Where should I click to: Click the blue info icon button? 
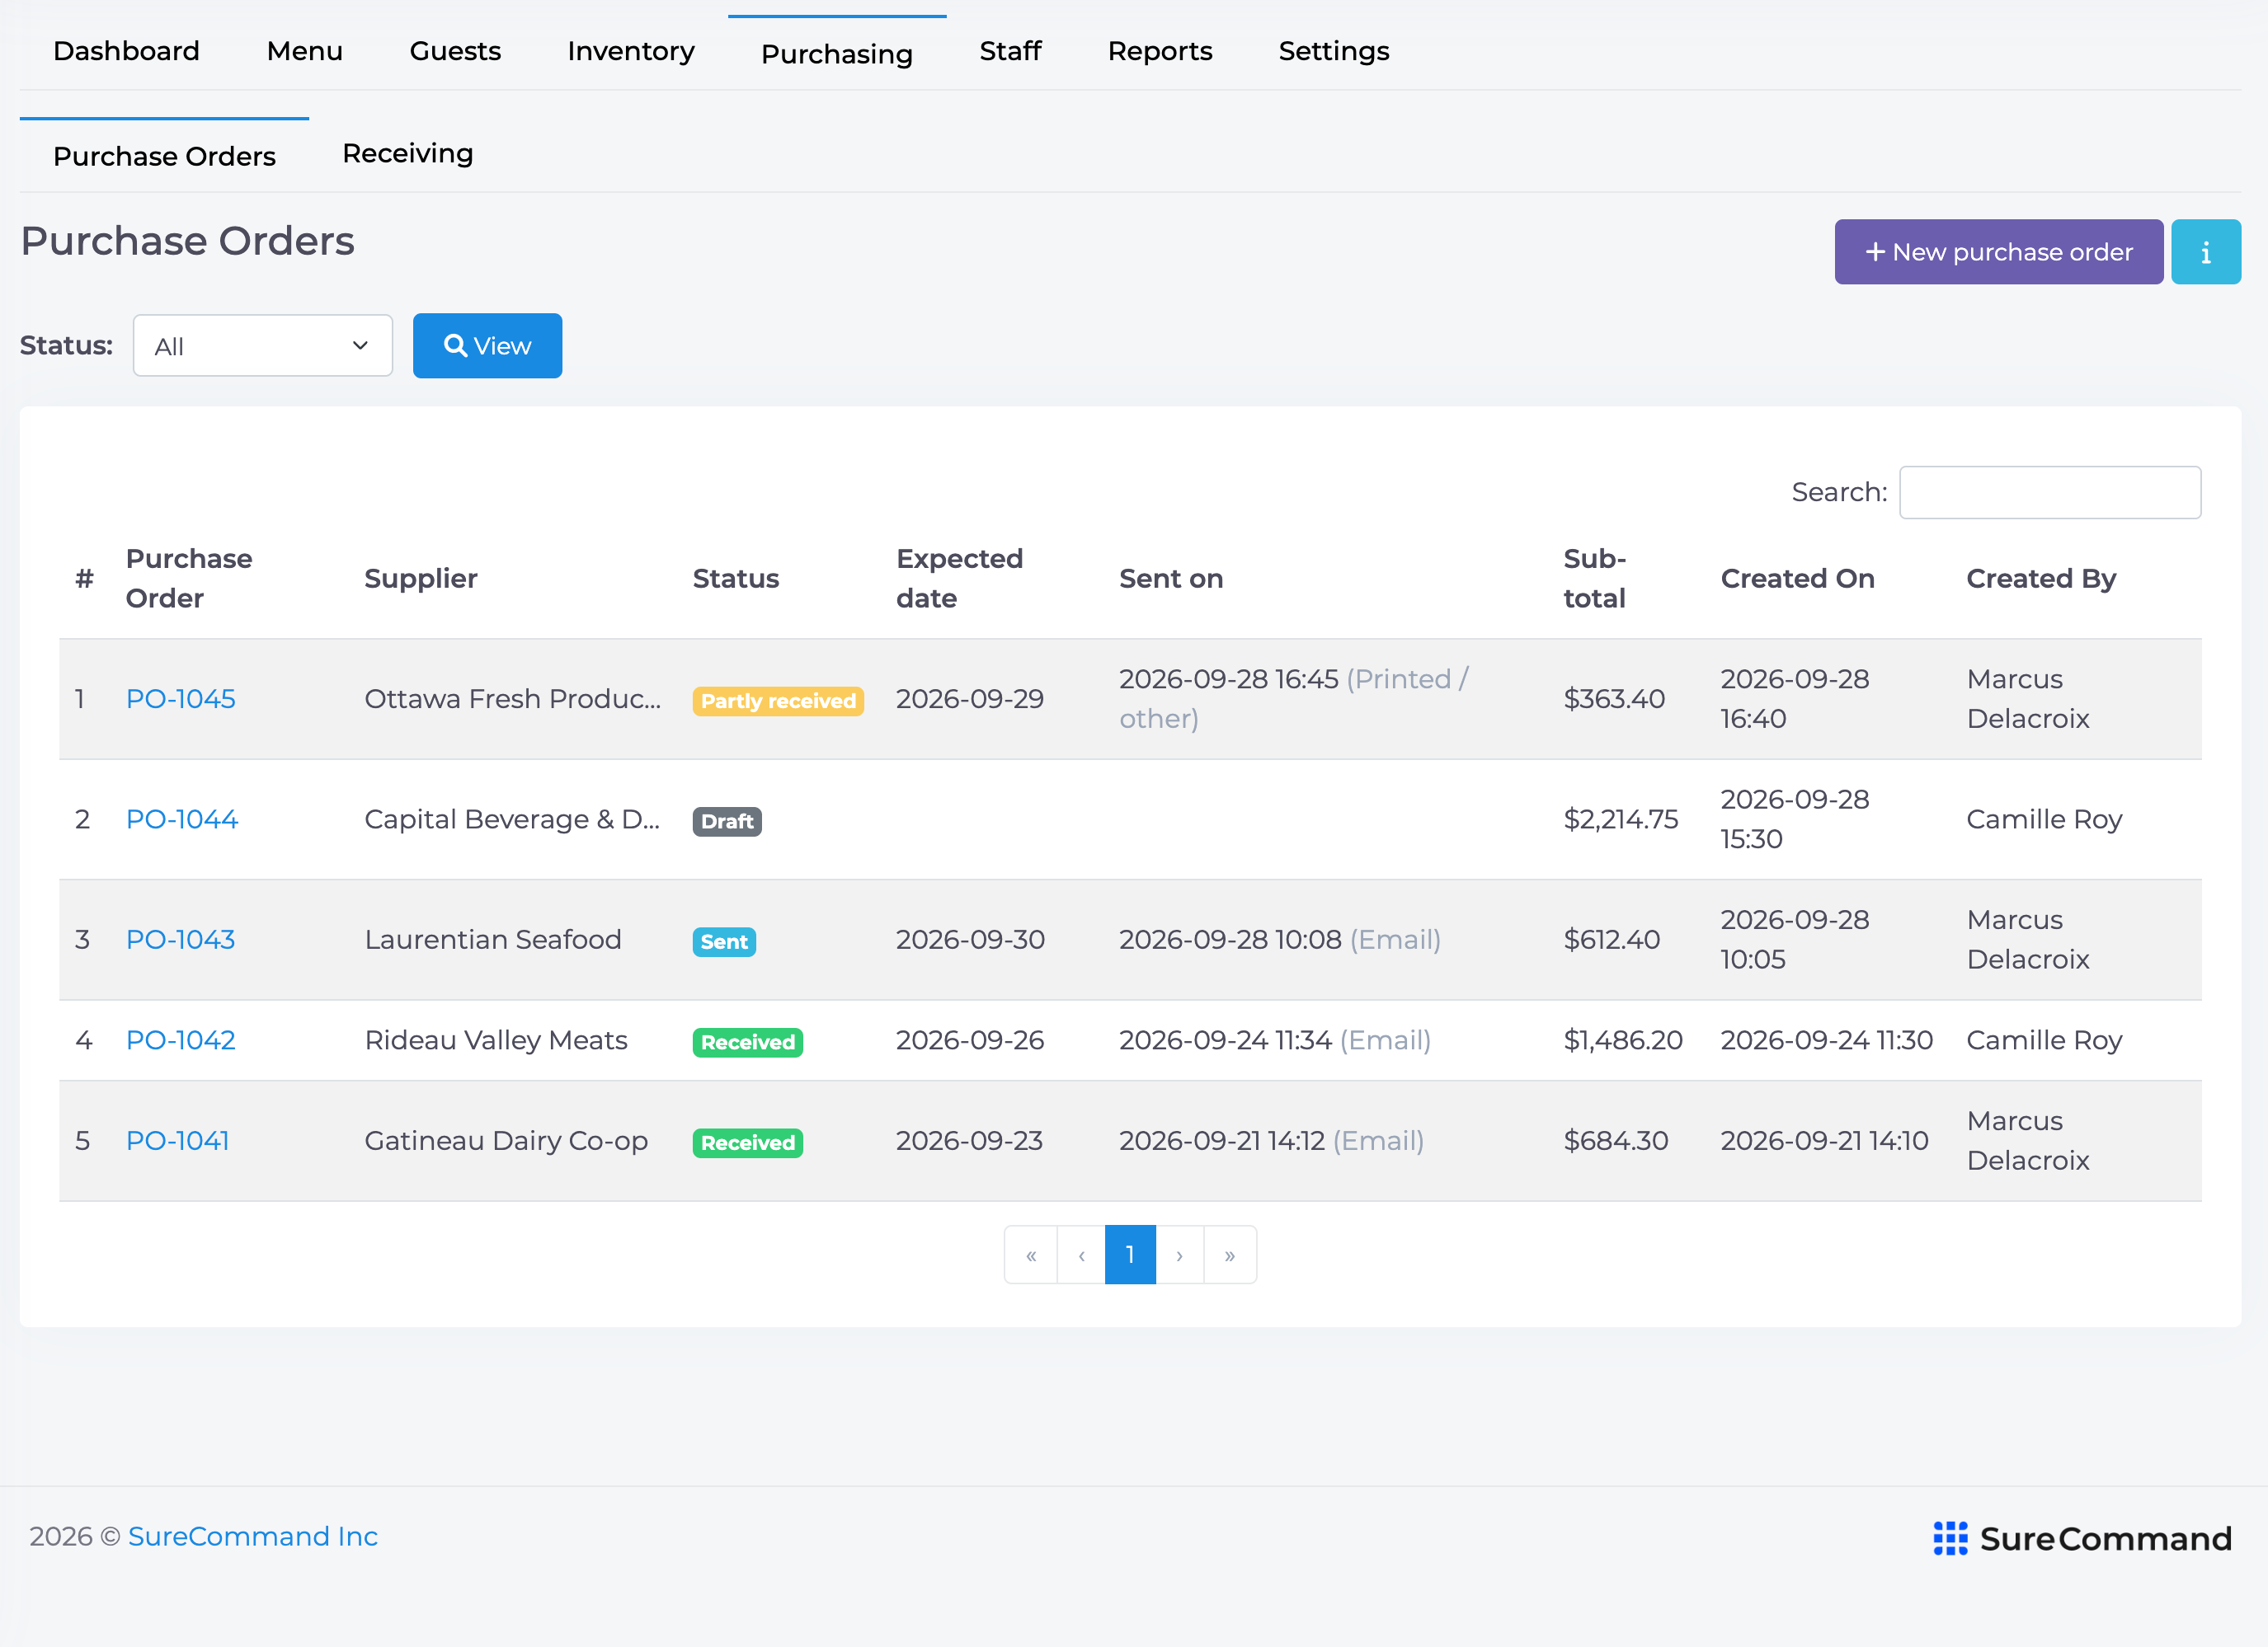pos(2205,252)
